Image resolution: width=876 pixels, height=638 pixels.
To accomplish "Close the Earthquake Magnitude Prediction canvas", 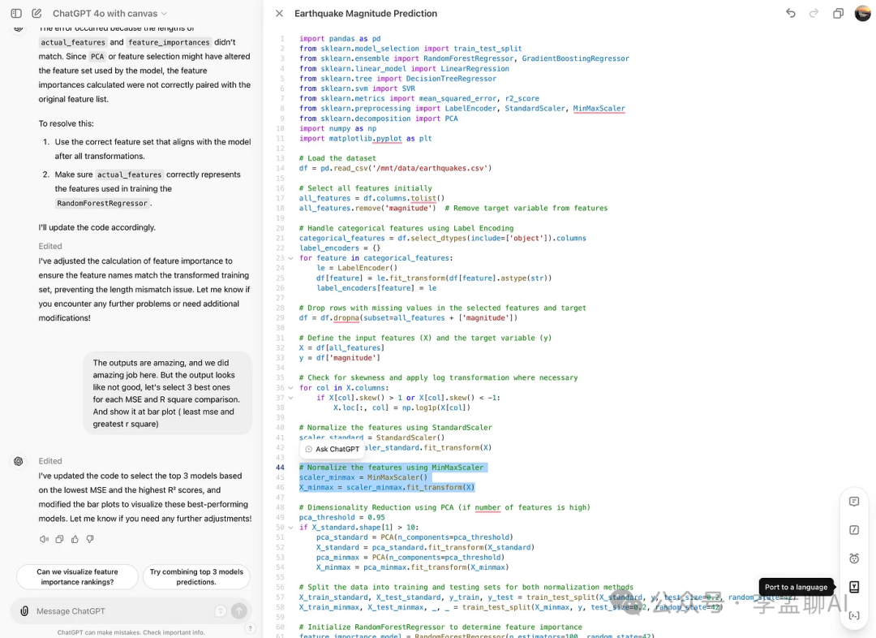I will [x=279, y=14].
